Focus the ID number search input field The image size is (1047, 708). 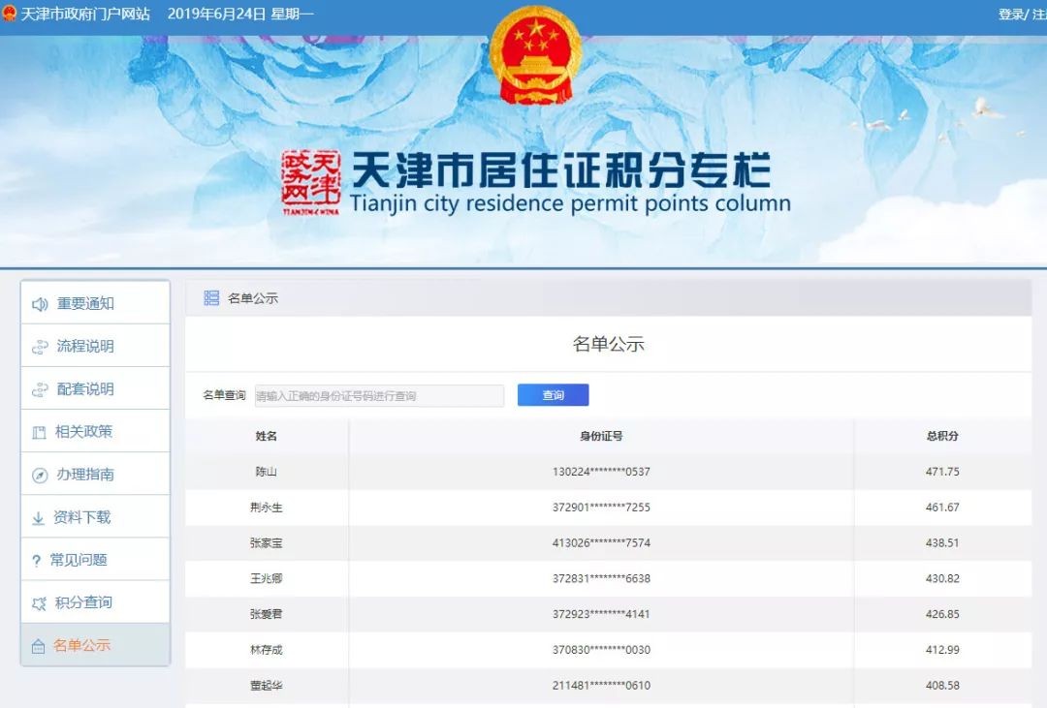pyautogui.click(x=379, y=396)
